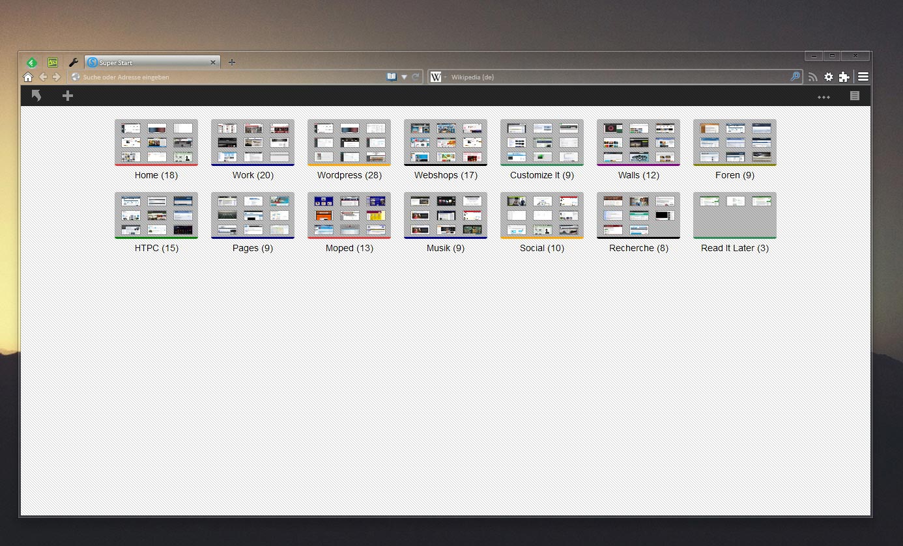Open the Super Start notes panel icon
Viewport: 903px width, 546px height.
[855, 96]
